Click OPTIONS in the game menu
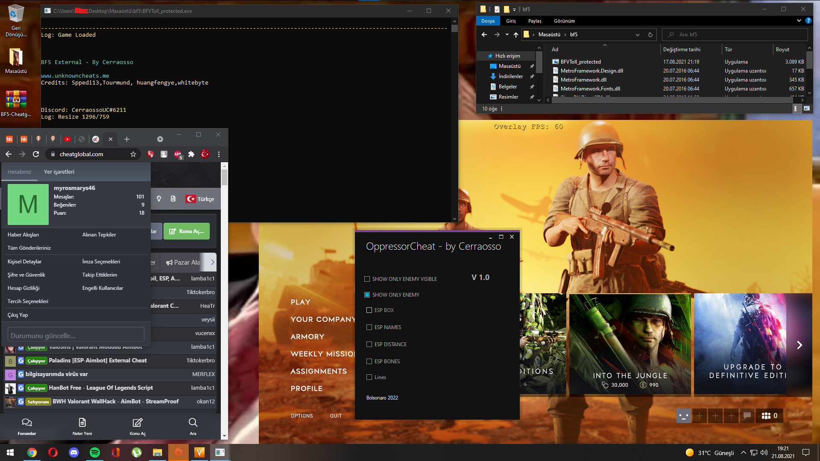Viewport: 820px width, 461px height. coord(302,416)
